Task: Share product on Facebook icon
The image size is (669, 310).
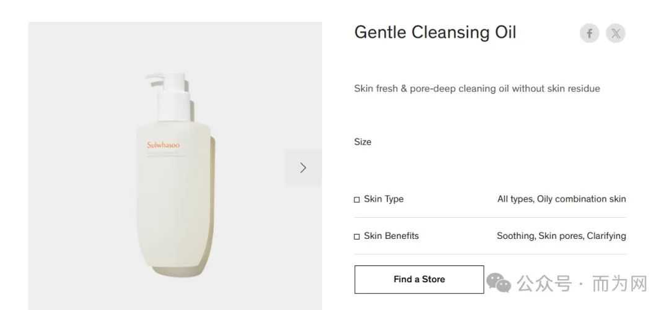Action: click(589, 33)
